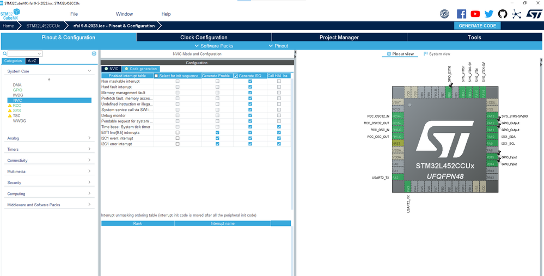Screen dimensions: 544x276
Task: Open the Twitter bird icon
Action: [x=489, y=14]
